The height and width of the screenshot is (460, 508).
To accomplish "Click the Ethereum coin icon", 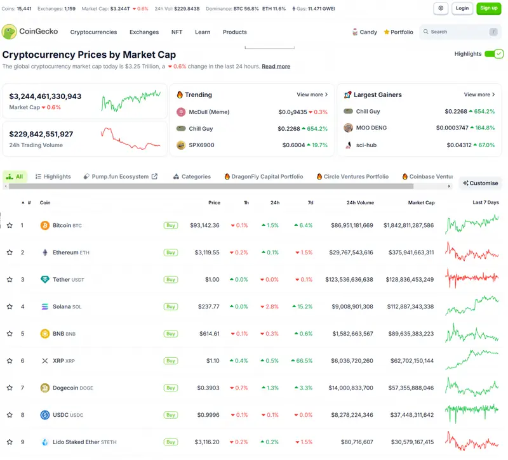I will (44, 253).
